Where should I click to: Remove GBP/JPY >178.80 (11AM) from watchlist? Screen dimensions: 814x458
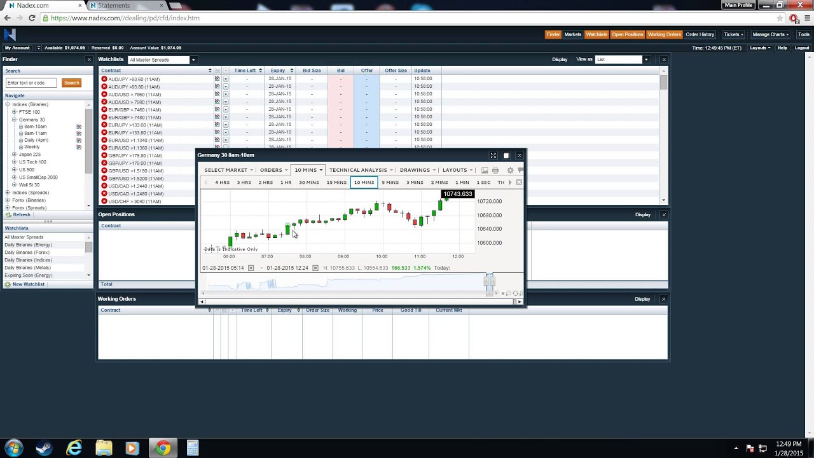104,155
